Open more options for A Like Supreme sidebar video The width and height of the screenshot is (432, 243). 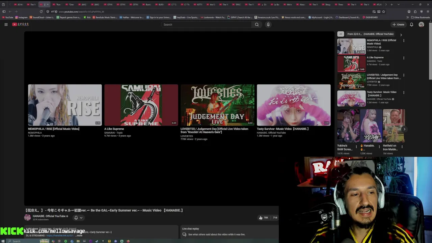click(x=404, y=58)
